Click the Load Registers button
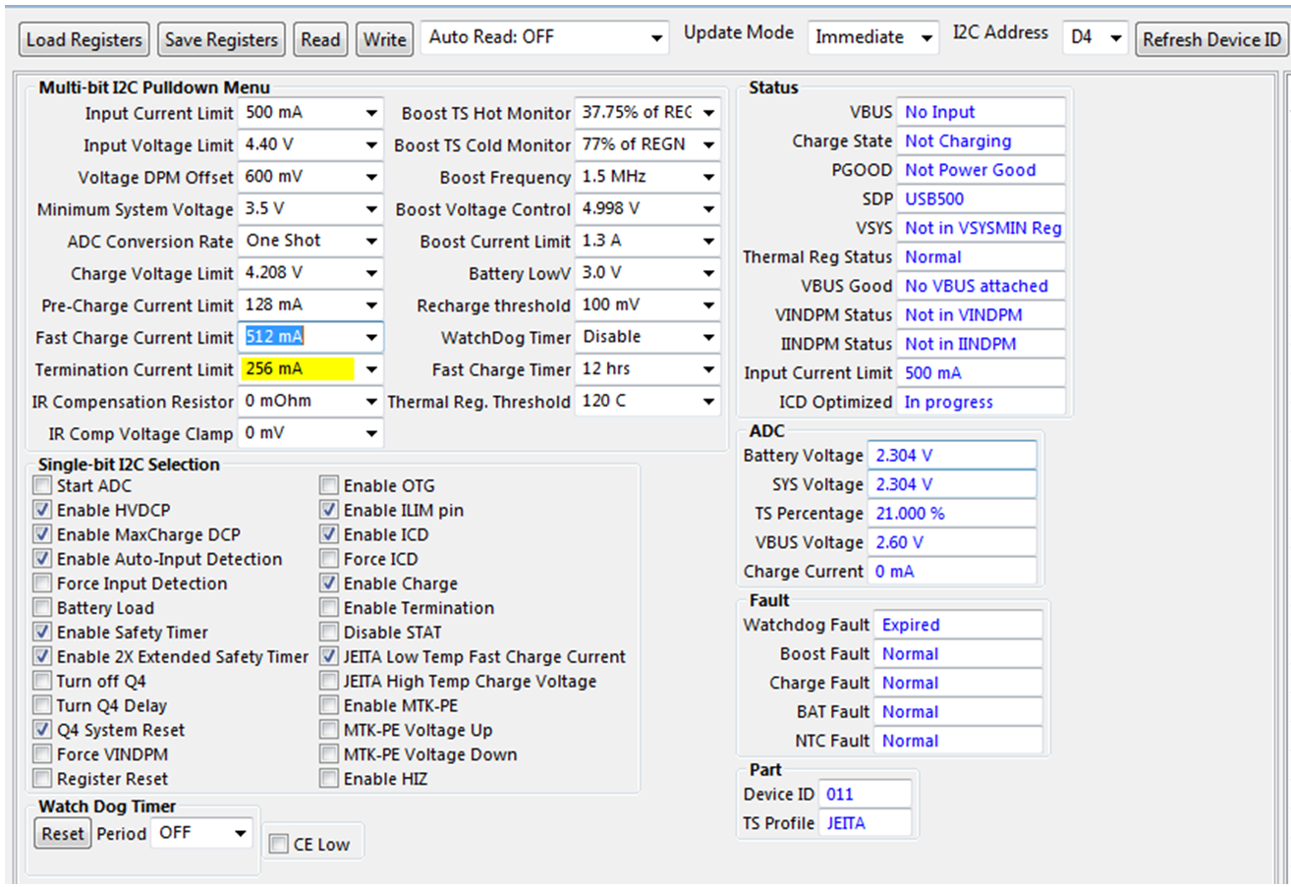Viewport: 1291px width, 887px height. (83, 39)
